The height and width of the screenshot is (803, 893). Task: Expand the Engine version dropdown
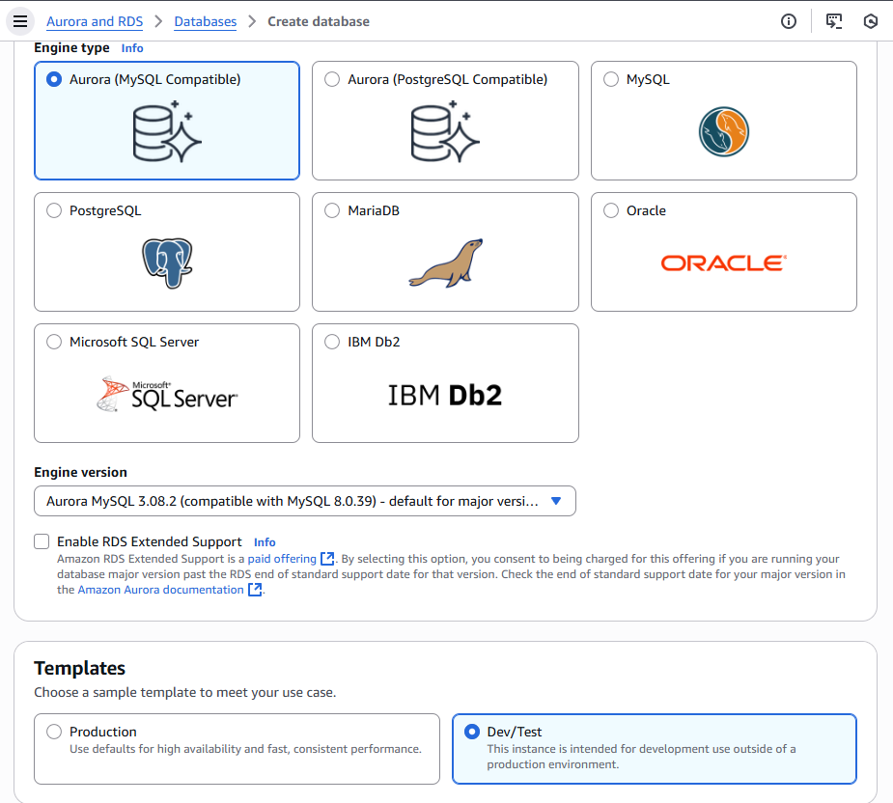point(304,501)
